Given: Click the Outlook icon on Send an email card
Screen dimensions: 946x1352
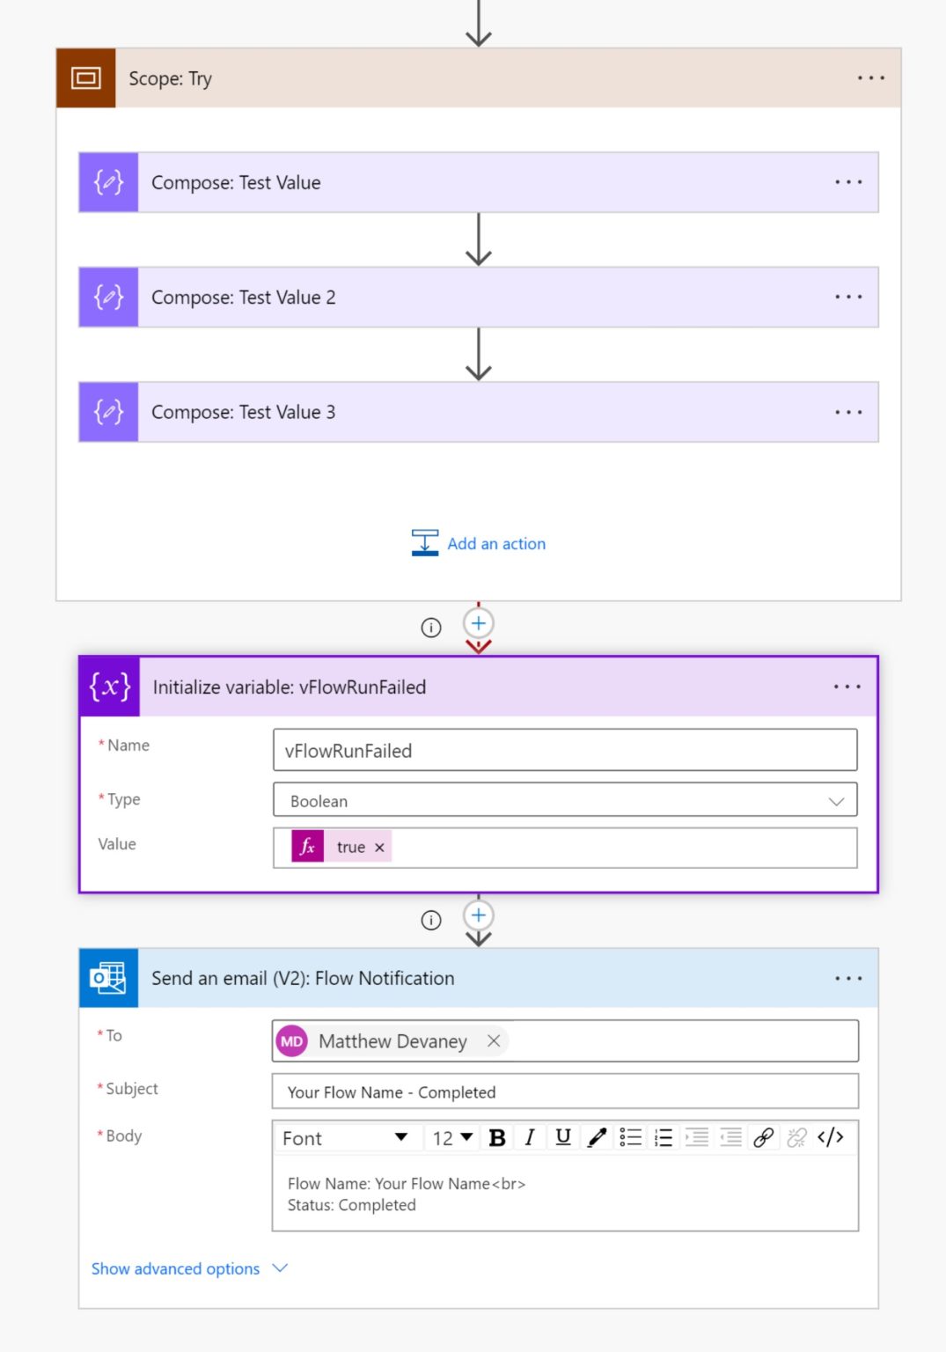Looking at the screenshot, I should click(106, 977).
